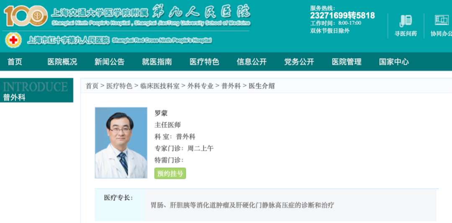Image resolution: width=452 pixels, height=223 pixels.
Task: Click the 预约挂号 appointment button
Action: point(170,173)
